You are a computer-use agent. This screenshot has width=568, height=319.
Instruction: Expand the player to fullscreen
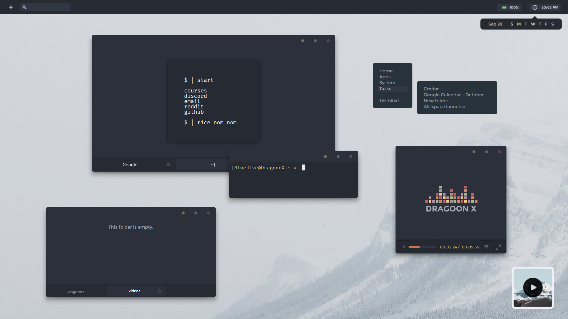498,247
